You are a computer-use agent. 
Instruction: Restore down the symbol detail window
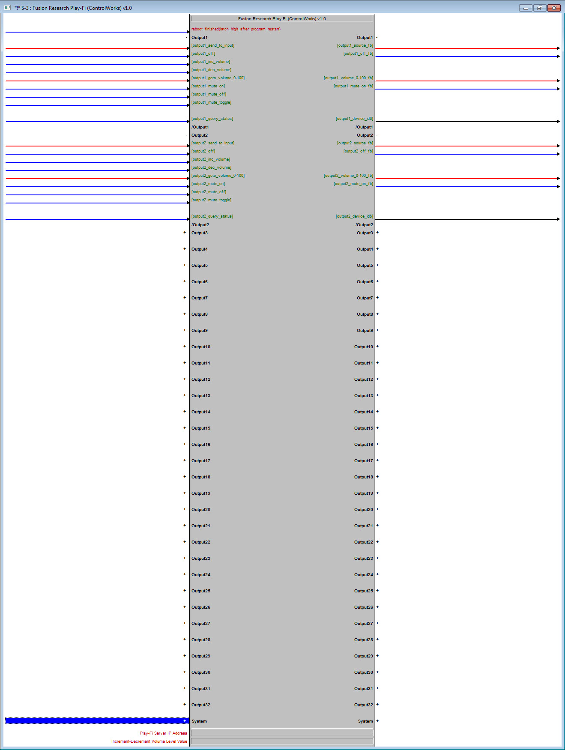click(540, 8)
